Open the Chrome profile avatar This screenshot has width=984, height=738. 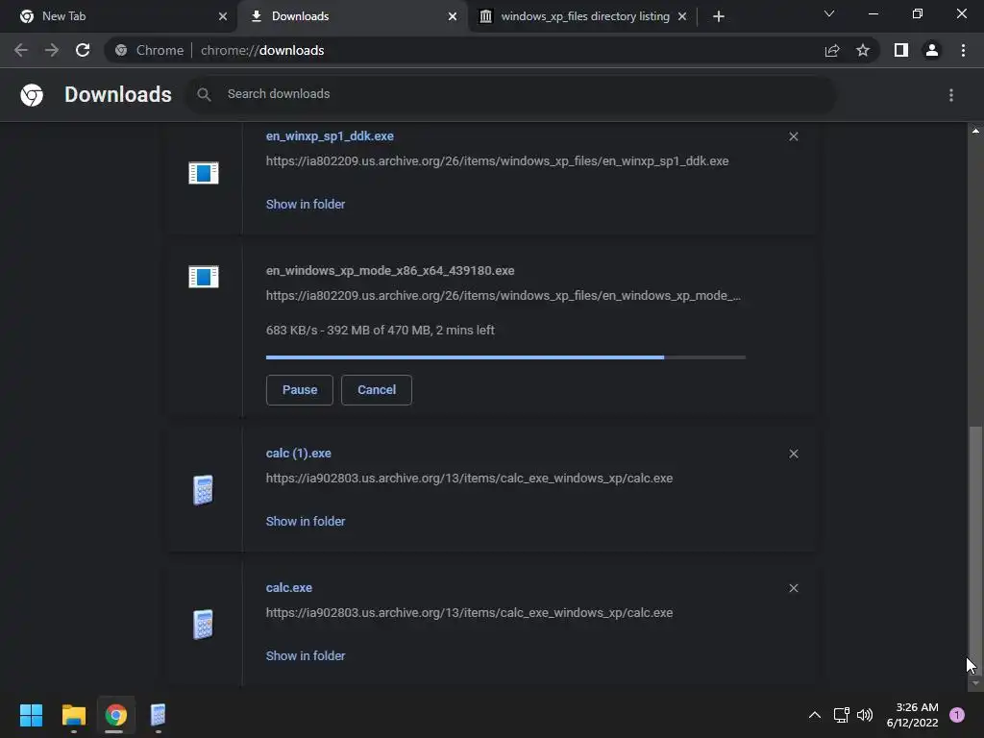[932, 50]
